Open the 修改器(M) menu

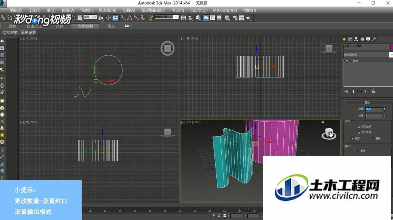pos(107,10)
